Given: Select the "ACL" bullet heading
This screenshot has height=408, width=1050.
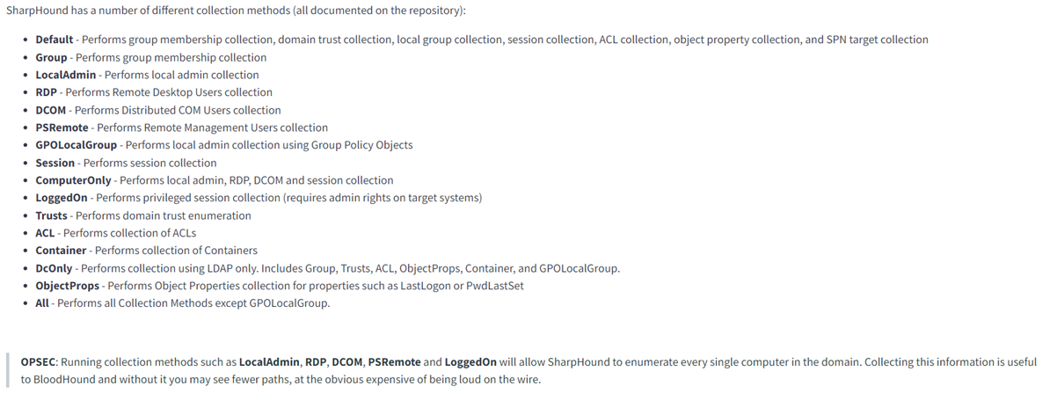Looking at the screenshot, I should [45, 233].
